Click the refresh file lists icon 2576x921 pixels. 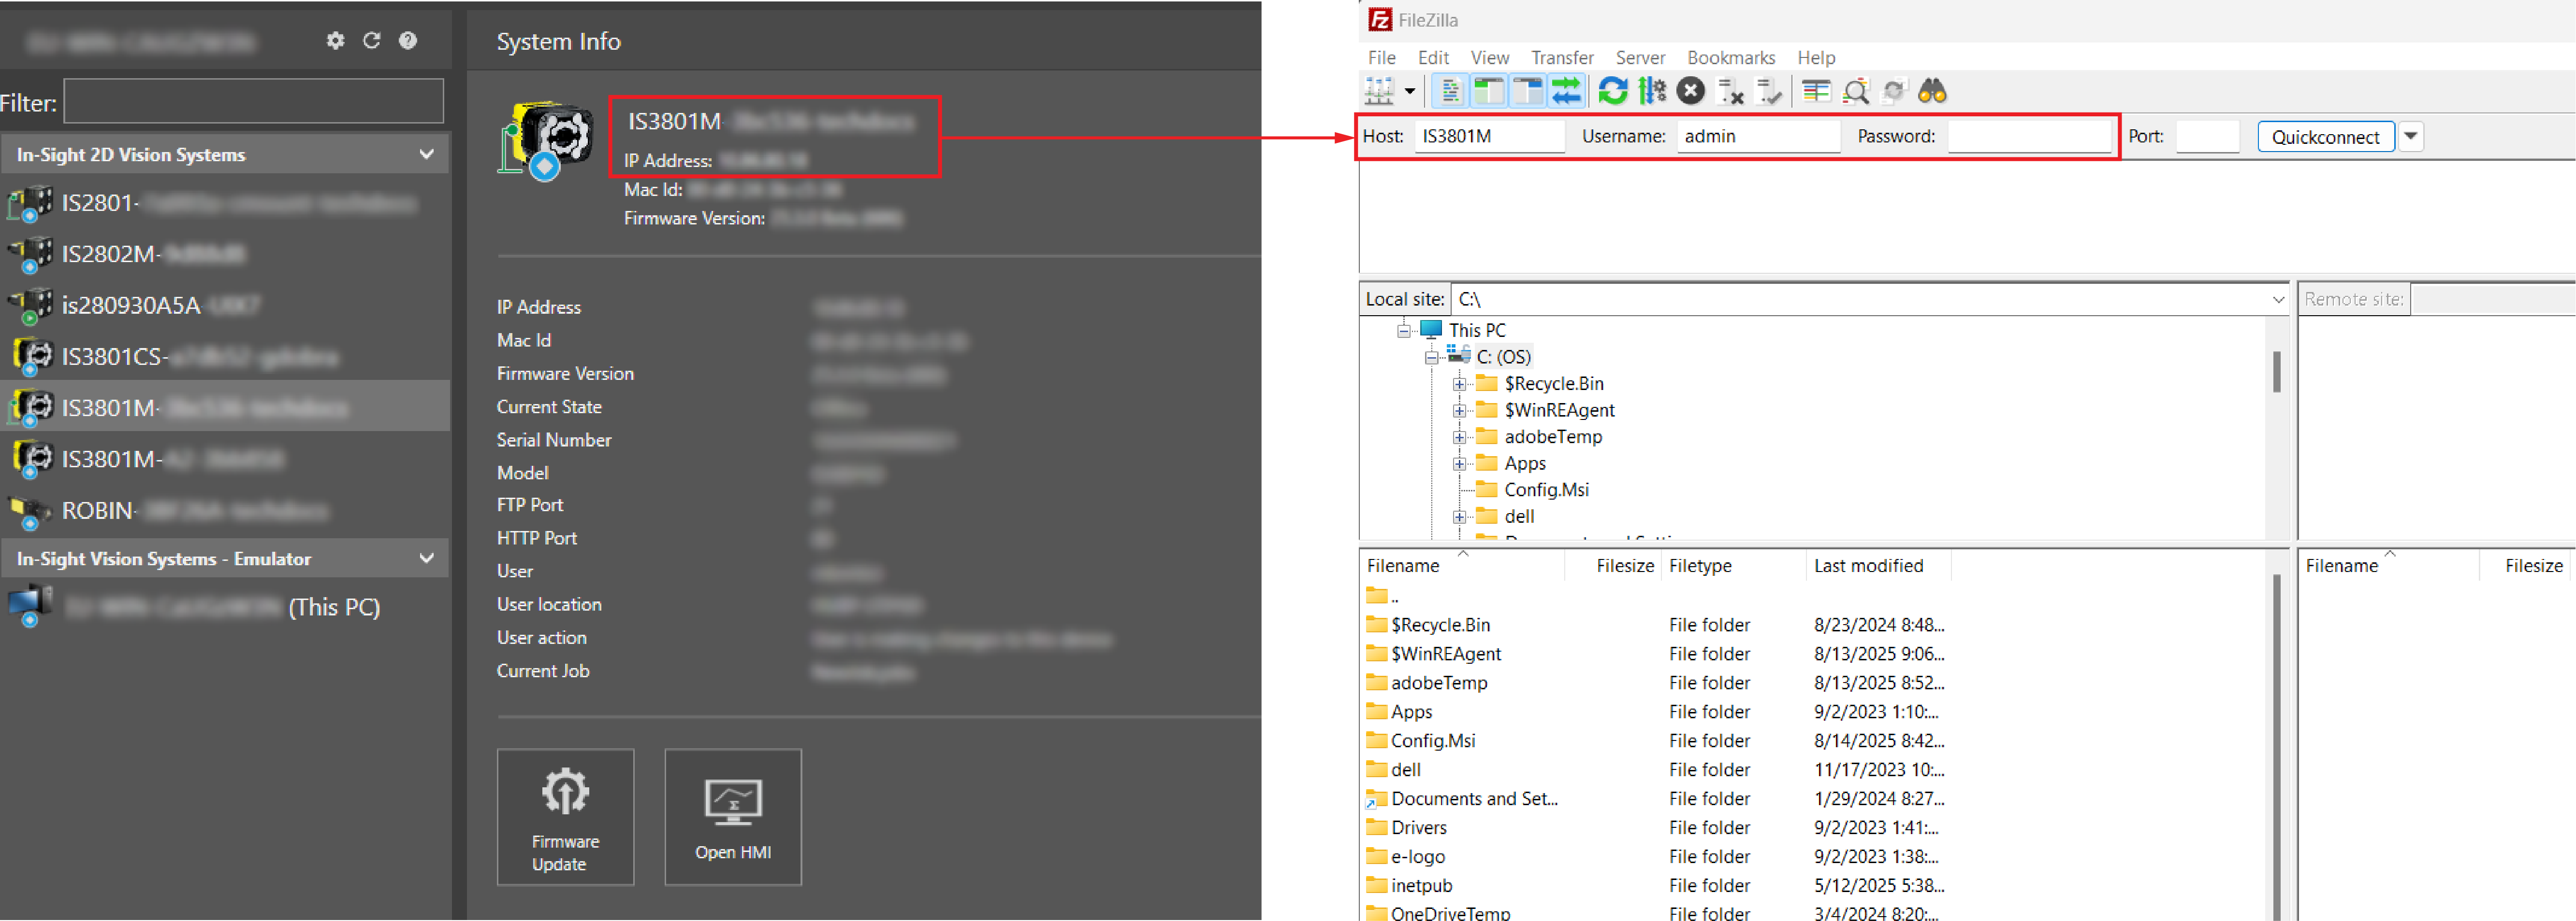[1612, 92]
